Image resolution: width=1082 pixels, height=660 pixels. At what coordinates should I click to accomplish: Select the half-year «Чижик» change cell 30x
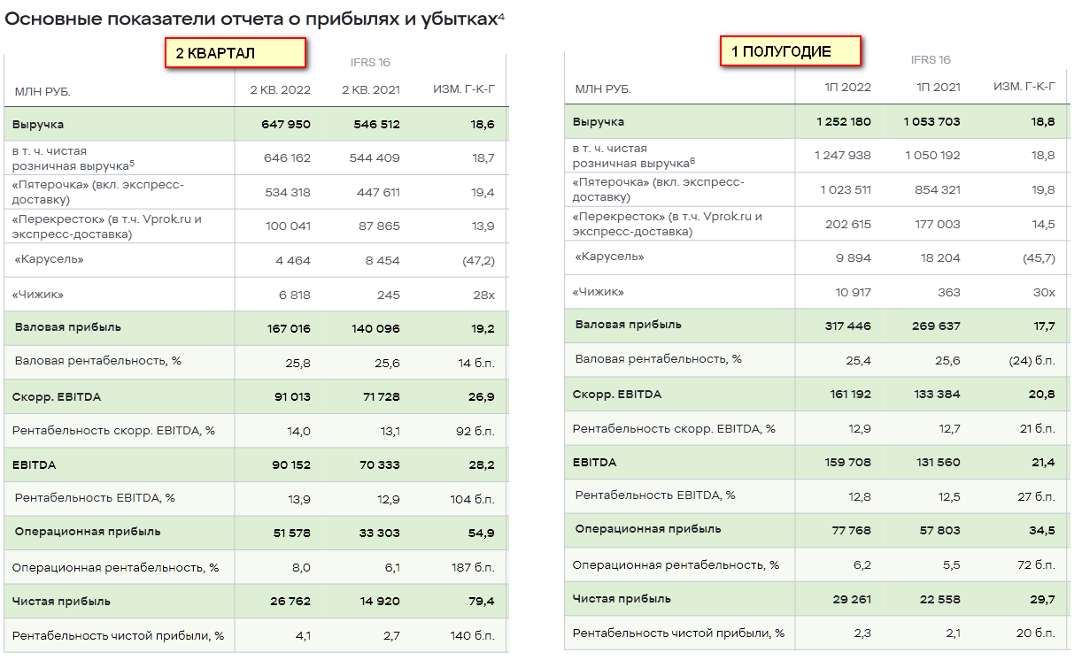click(1044, 292)
